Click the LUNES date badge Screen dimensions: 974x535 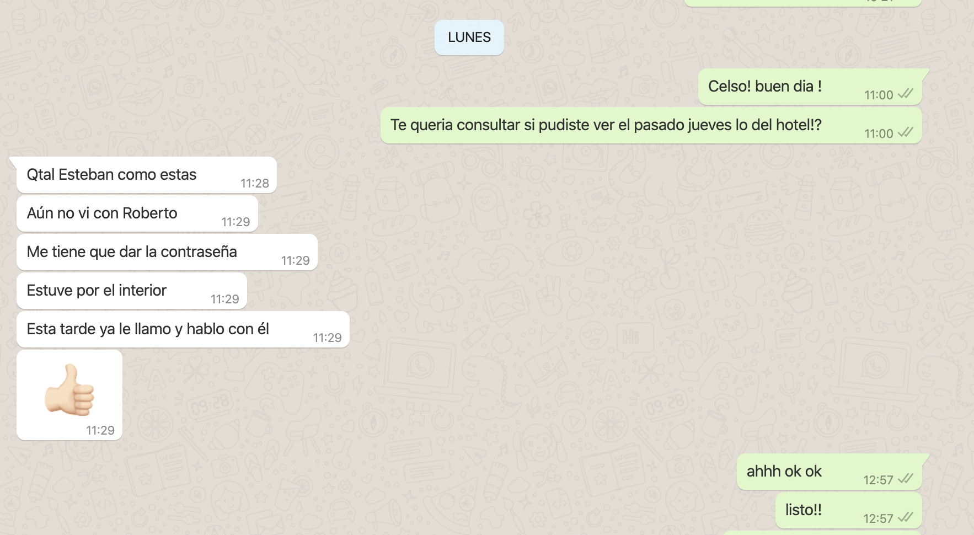469,38
